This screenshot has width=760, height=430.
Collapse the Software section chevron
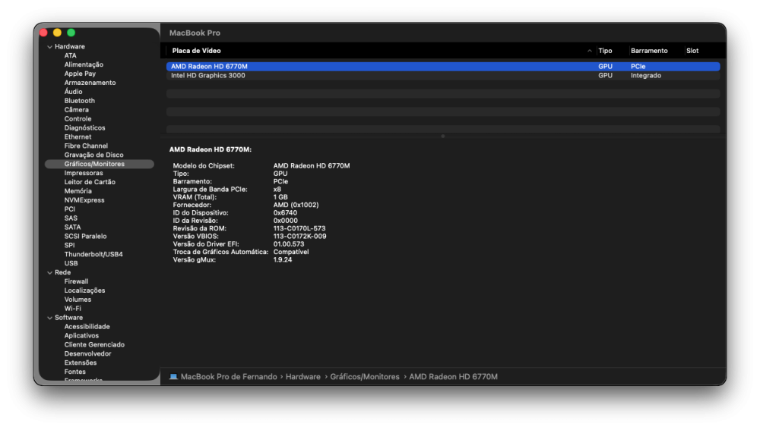pos(49,319)
